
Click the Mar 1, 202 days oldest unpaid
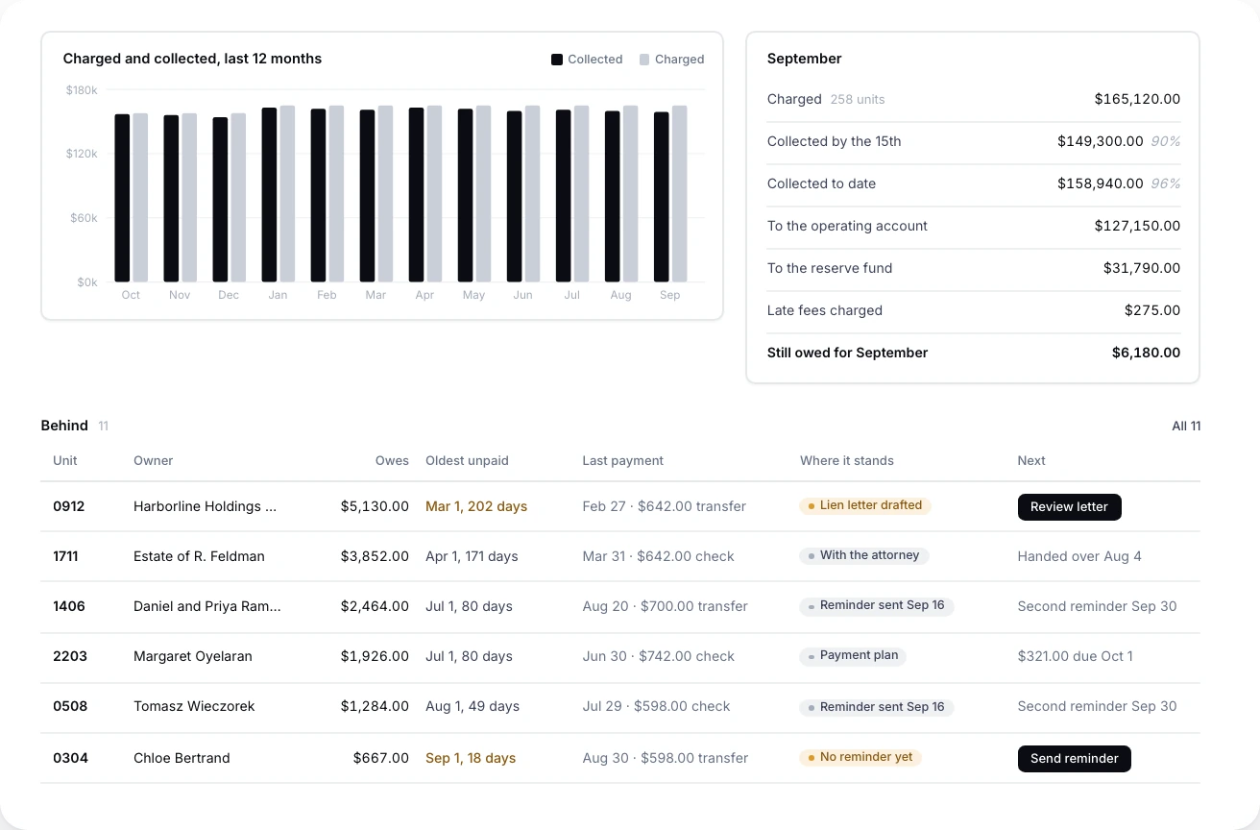(476, 506)
